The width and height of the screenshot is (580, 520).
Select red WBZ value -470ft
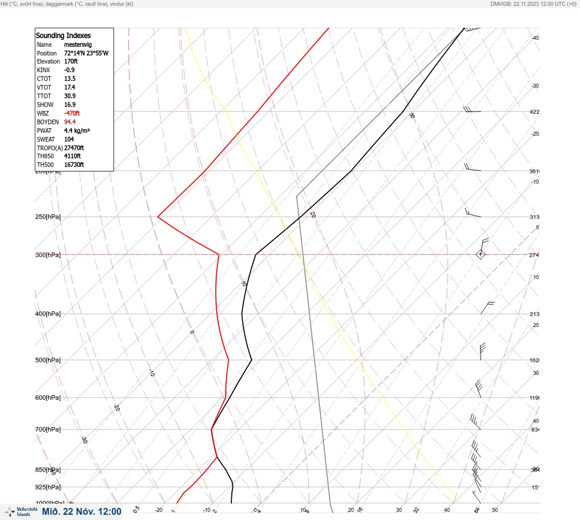tap(72, 113)
